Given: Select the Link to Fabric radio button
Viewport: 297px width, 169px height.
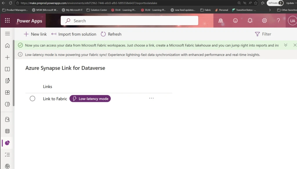Looking at the screenshot, I should click(32, 99).
